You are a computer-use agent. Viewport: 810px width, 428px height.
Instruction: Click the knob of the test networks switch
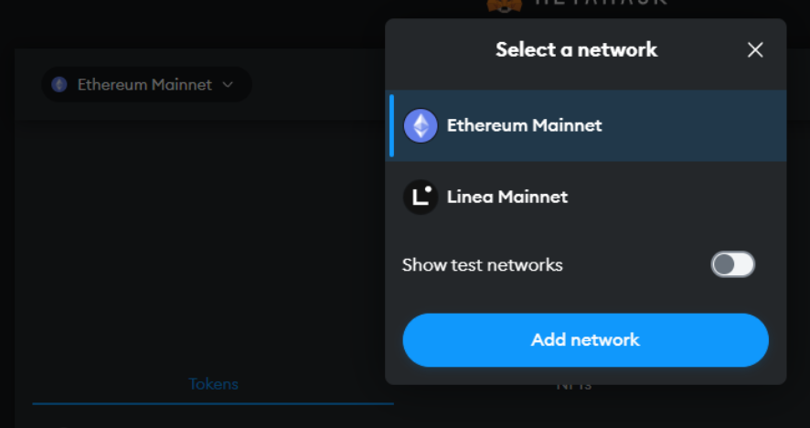click(725, 265)
